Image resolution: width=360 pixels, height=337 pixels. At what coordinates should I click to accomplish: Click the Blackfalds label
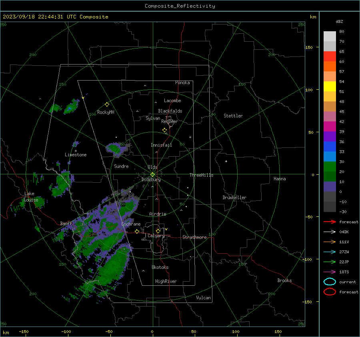170,111
